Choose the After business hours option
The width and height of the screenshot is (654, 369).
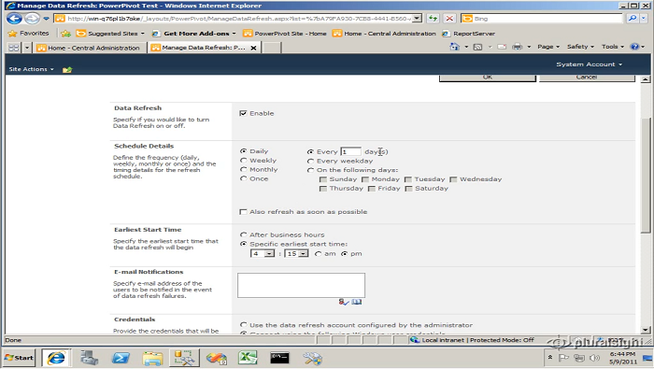click(244, 234)
